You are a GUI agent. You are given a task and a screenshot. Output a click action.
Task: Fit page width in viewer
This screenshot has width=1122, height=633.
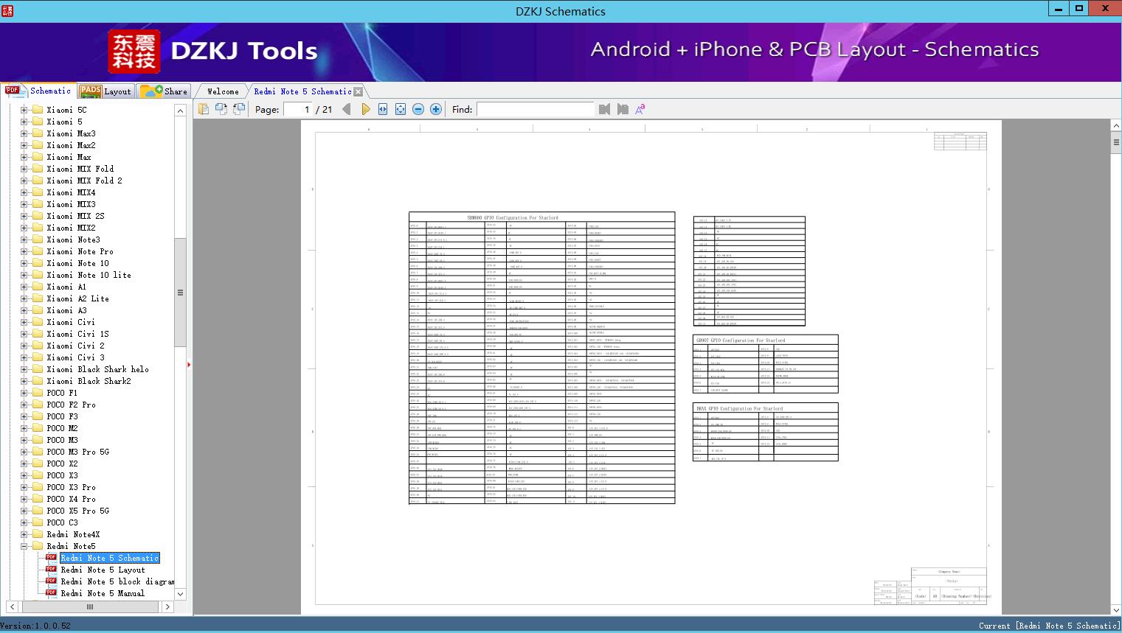point(383,109)
